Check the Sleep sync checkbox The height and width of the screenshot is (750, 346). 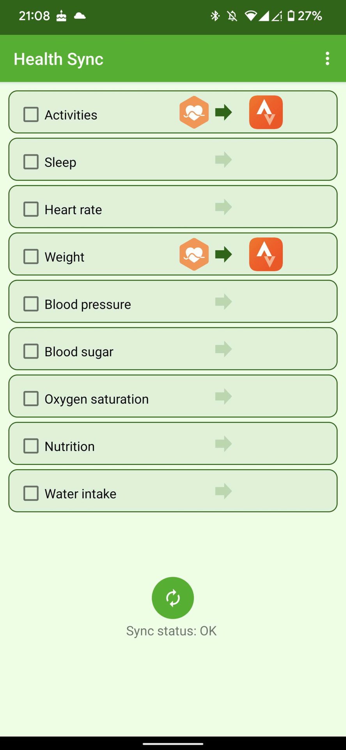click(x=31, y=162)
